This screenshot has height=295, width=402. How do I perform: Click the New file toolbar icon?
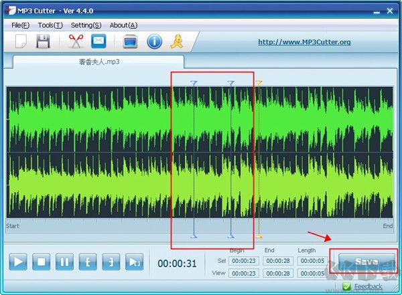pyautogui.click(x=21, y=41)
